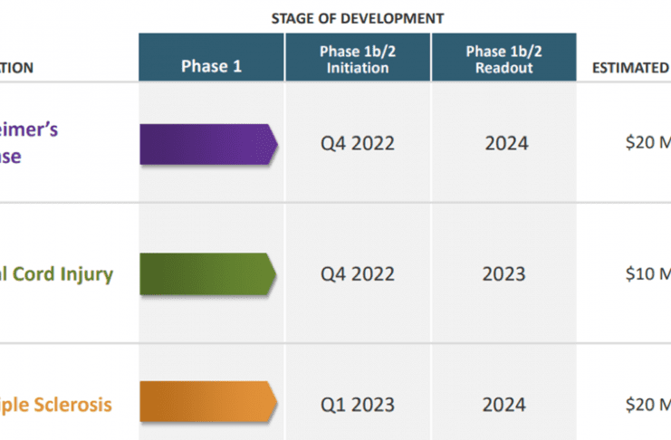Click Q4 2022 in the Alzheimer's row
This screenshot has height=440, width=671.
[358, 144]
